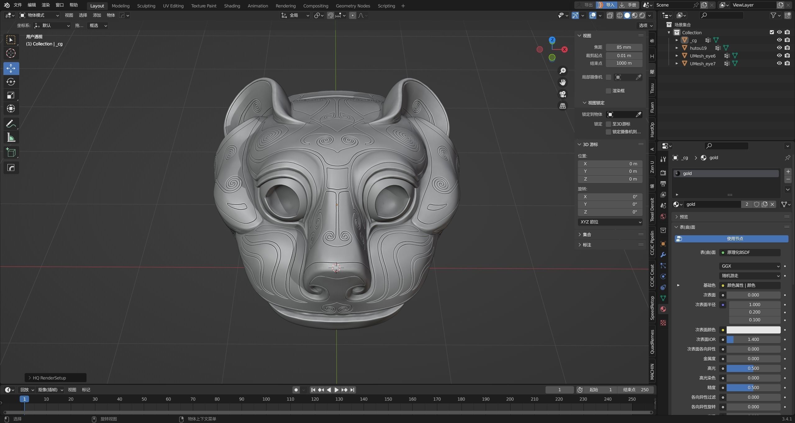Adjust the roughness value slider
This screenshot has height=423, width=795.
(x=753, y=388)
